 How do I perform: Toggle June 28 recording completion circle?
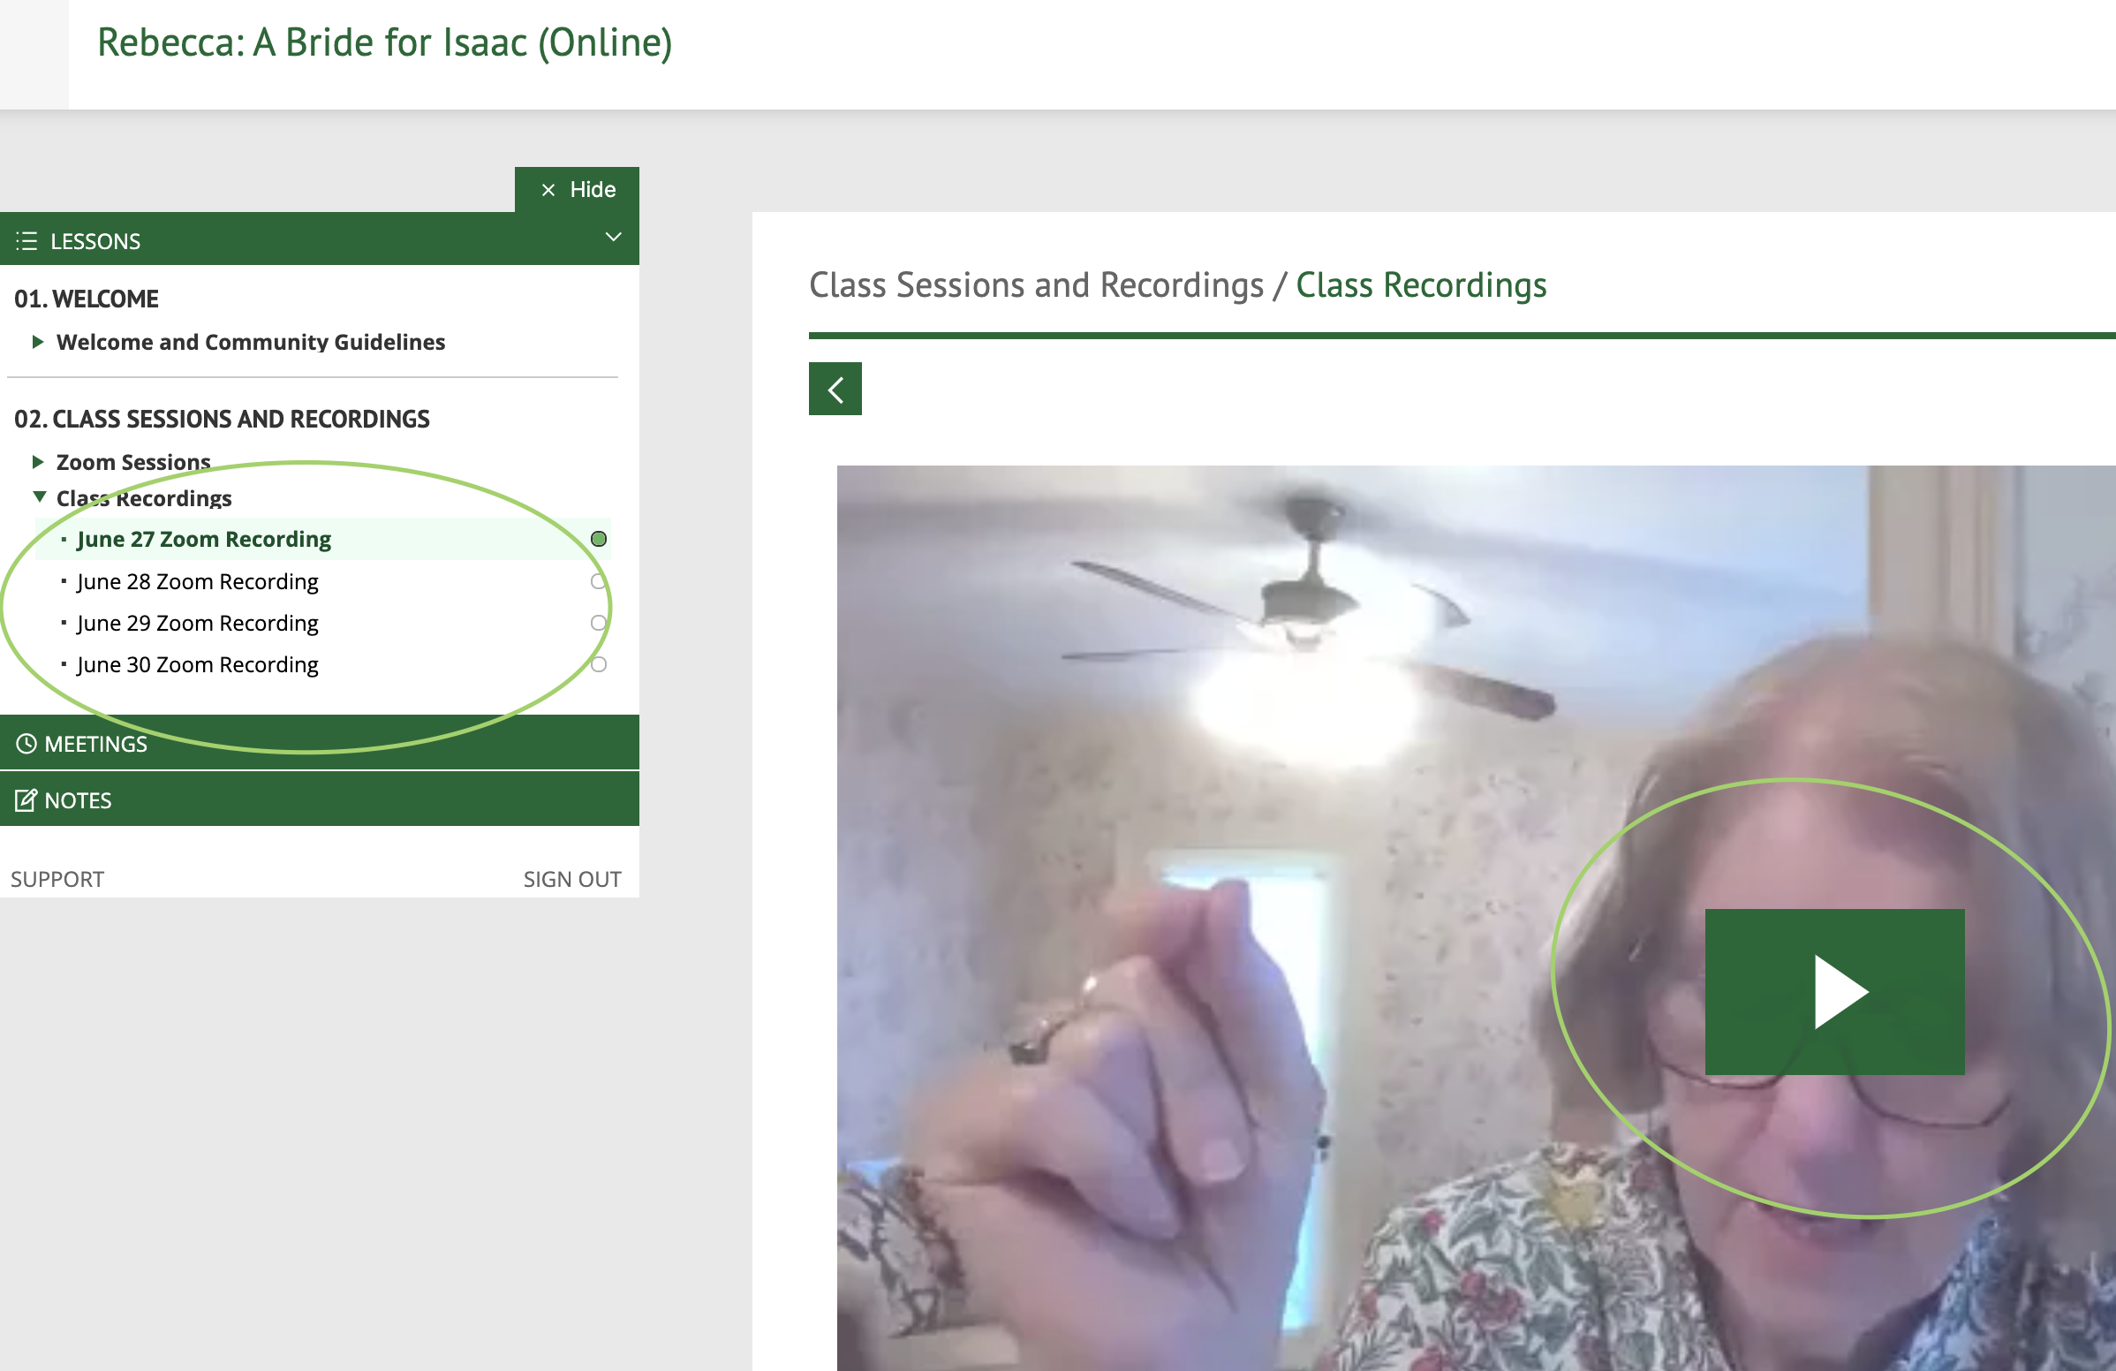pyautogui.click(x=599, y=581)
